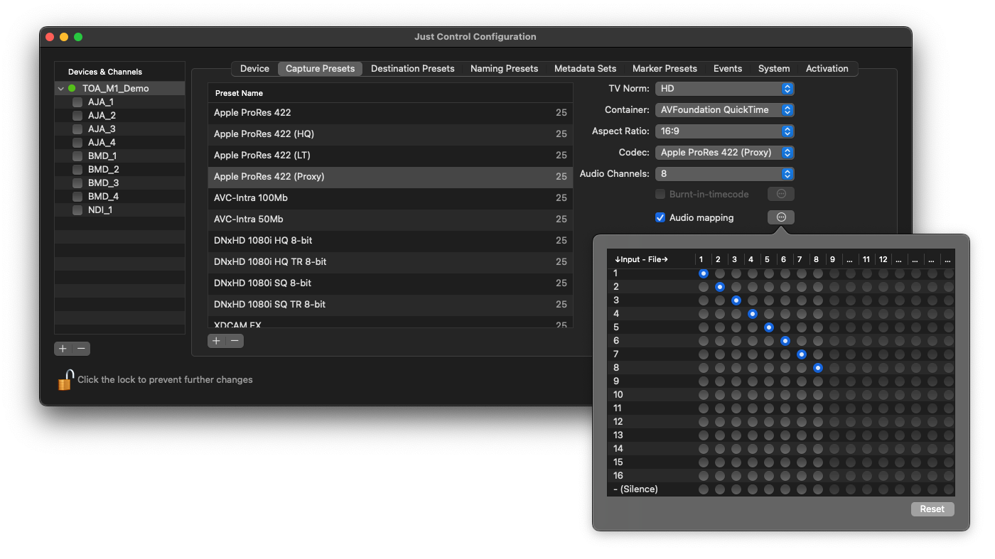Enable the BMD_2 channel checkbox
The height and width of the screenshot is (559, 995).
tap(77, 170)
